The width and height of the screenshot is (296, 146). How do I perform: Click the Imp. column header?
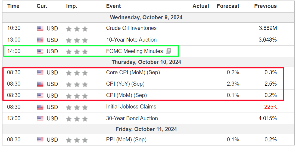pos(71,6)
